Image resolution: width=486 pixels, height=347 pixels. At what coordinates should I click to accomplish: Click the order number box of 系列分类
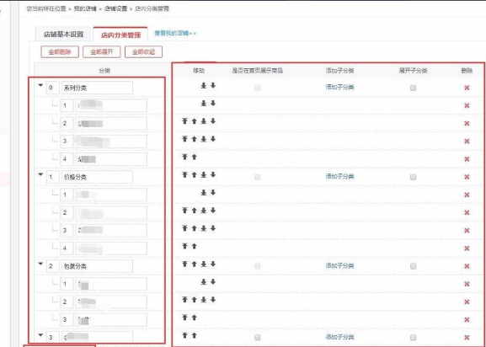(53, 88)
